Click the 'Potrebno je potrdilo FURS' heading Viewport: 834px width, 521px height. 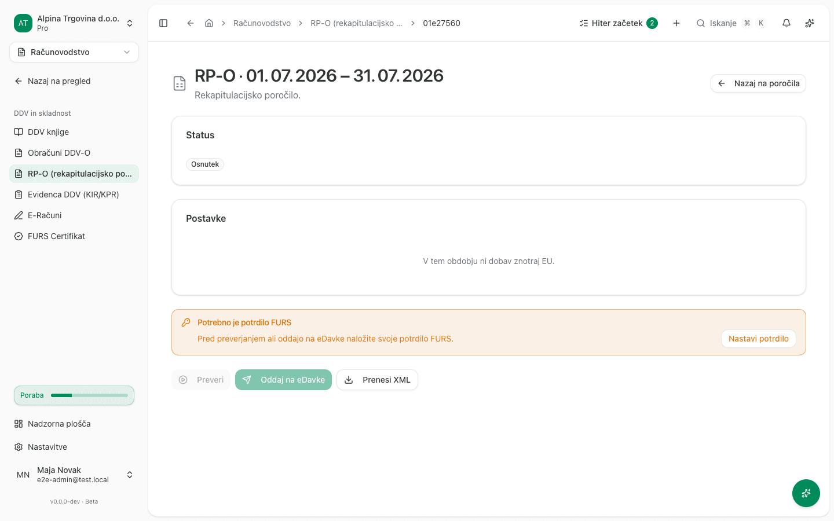click(244, 322)
